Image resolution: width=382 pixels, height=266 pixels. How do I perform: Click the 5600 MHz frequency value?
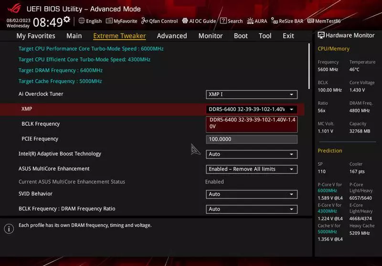328,69
